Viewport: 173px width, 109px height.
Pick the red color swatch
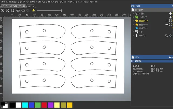pos(45,105)
